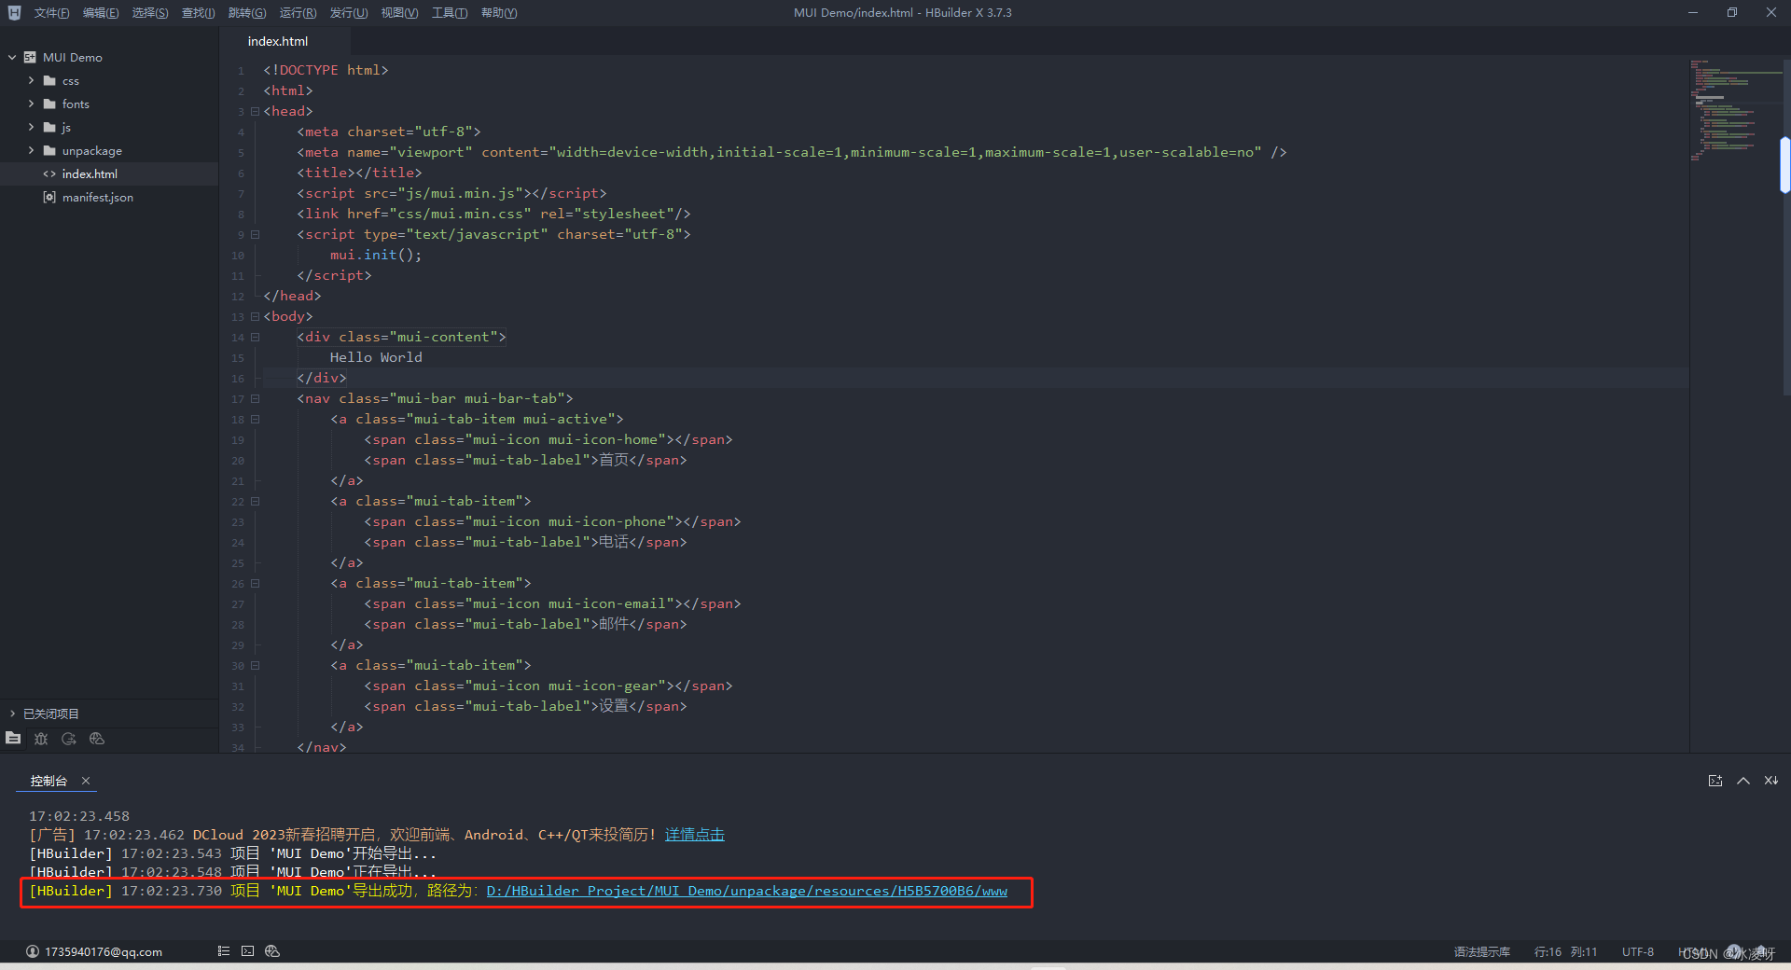Open the 发行(U) menu
Image resolution: width=1791 pixels, height=970 pixels.
tap(349, 13)
